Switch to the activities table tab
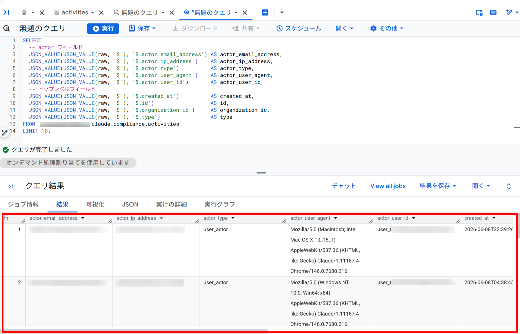Screen dimensions: 520x334 [x=71, y=12]
